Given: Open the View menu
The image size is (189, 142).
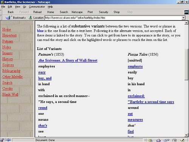Looking at the screenshot, I should click(17, 7).
